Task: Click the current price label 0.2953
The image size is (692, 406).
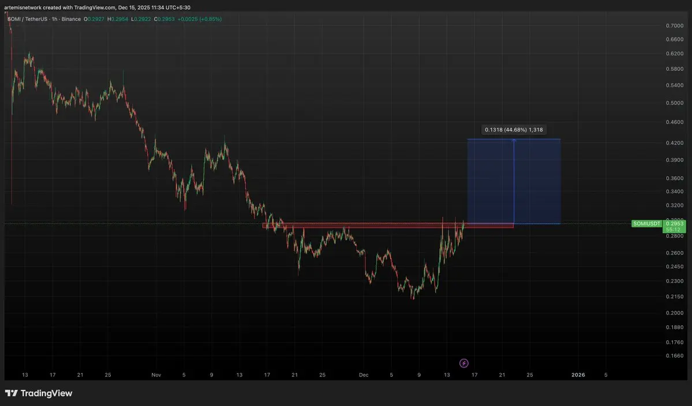Action: click(674, 224)
